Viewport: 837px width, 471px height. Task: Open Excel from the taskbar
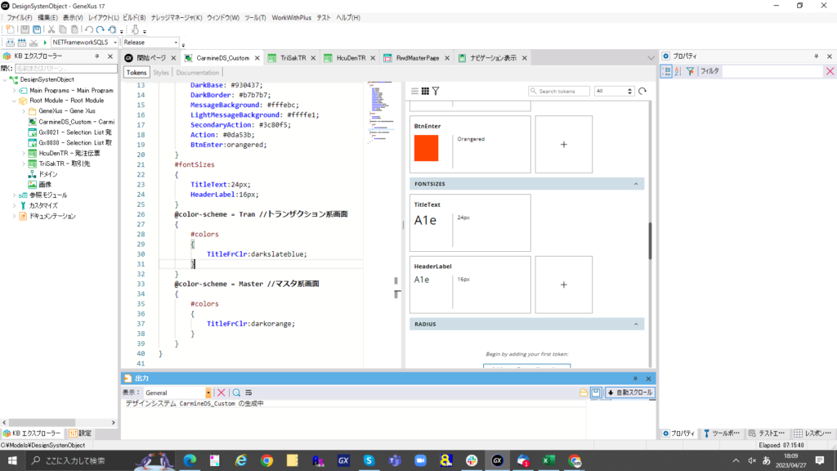tap(548, 460)
